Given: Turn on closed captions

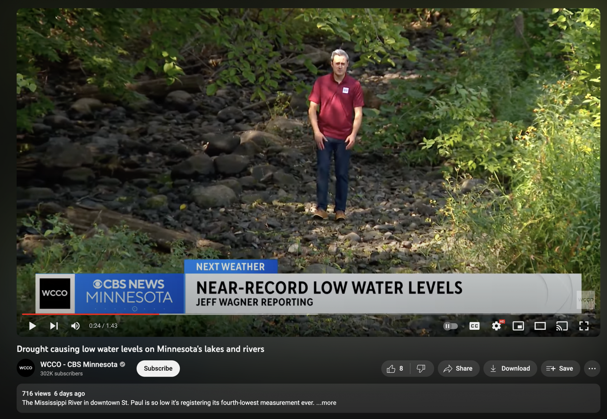Looking at the screenshot, I should pos(474,326).
